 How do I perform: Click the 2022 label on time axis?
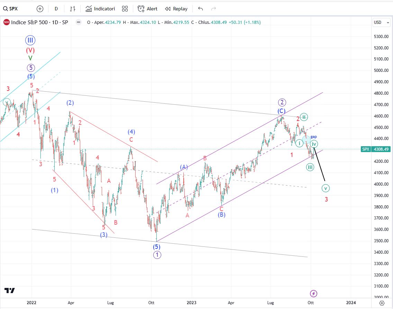31,303
